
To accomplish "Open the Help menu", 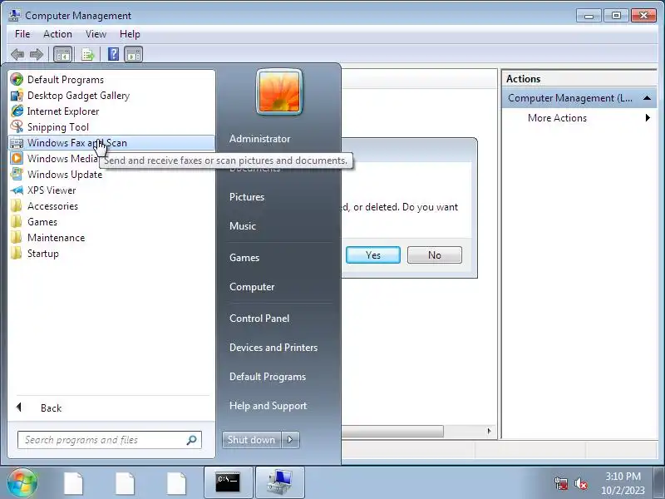I will [x=130, y=34].
